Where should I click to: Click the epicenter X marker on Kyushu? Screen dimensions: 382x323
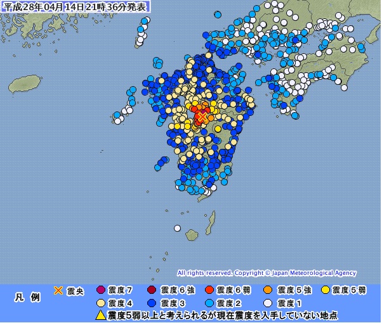pyautogui.click(x=202, y=117)
